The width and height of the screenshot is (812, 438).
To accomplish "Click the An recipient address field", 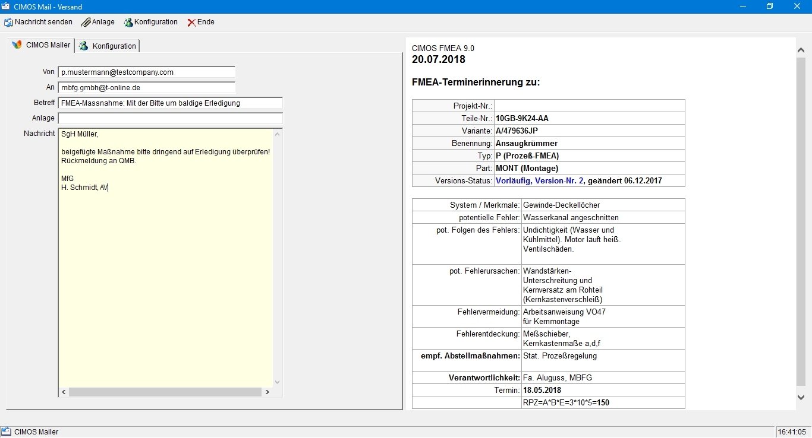I will 147,87.
